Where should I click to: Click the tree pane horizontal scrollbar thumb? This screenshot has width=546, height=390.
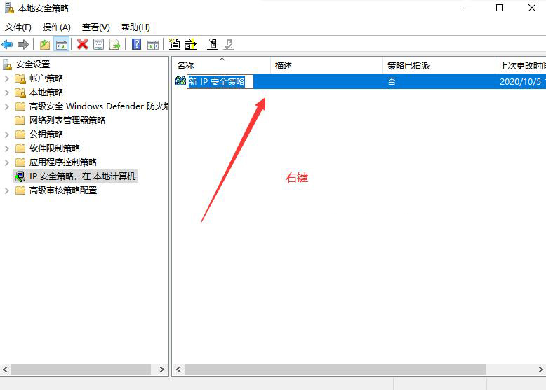81,369
